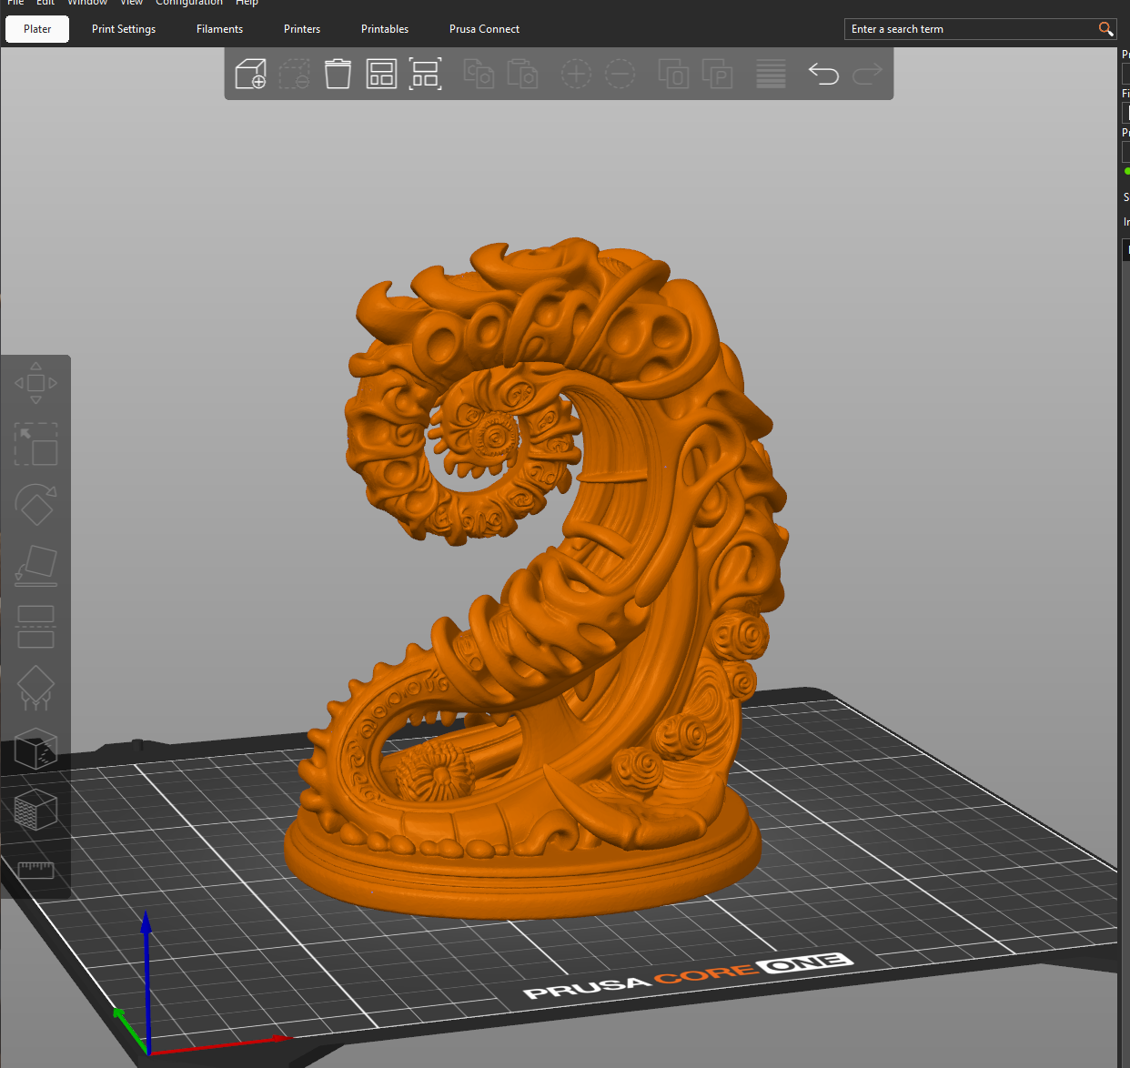Add an instance with the plus icon
1130x1068 pixels.
tap(576, 74)
